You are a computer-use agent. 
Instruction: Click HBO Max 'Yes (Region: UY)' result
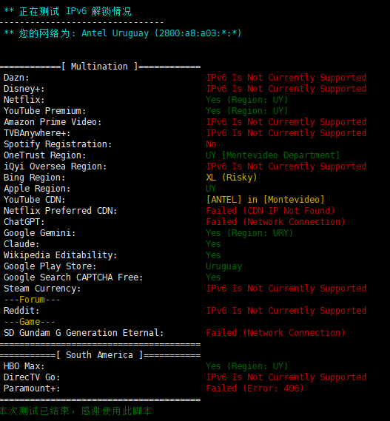tap(247, 366)
